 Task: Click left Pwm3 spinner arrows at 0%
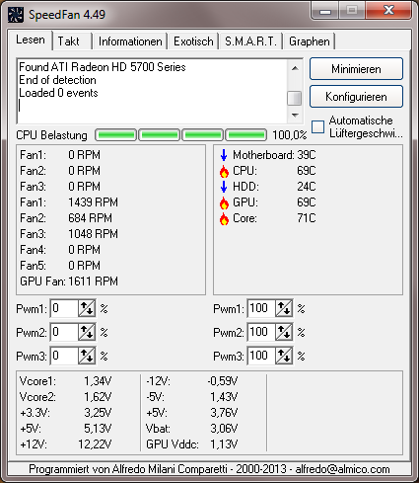(x=87, y=356)
